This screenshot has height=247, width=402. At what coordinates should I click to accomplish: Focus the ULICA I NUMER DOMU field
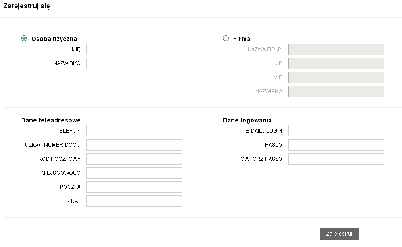(x=134, y=145)
